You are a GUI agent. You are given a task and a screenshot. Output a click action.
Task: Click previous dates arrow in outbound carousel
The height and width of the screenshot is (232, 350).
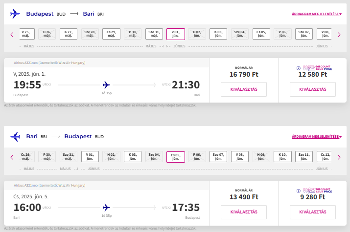coord(12,34)
